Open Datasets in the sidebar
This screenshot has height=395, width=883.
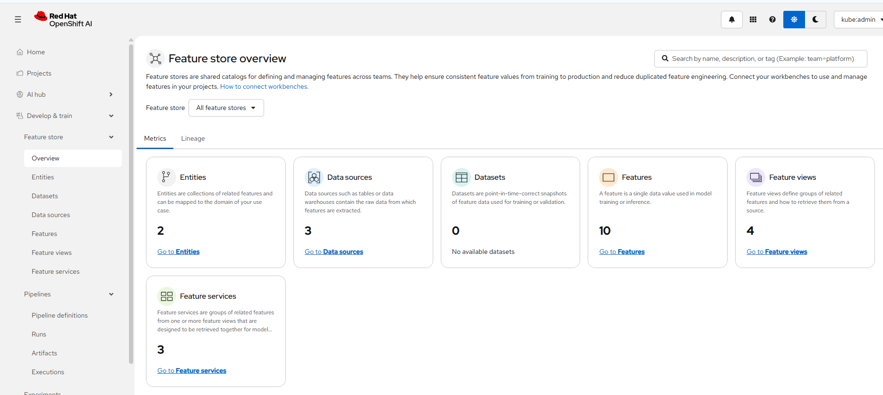[73, 196]
